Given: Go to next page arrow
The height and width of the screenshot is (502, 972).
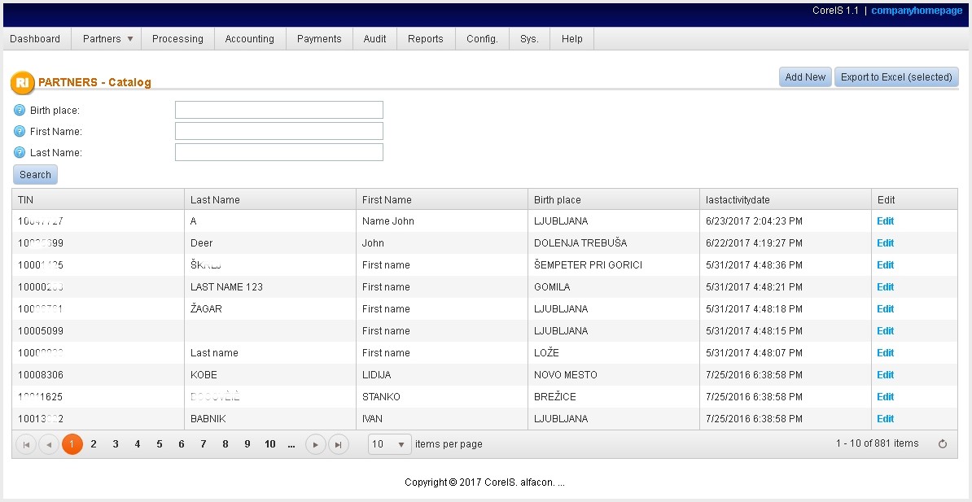Looking at the screenshot, I should [x=315, y=444].
